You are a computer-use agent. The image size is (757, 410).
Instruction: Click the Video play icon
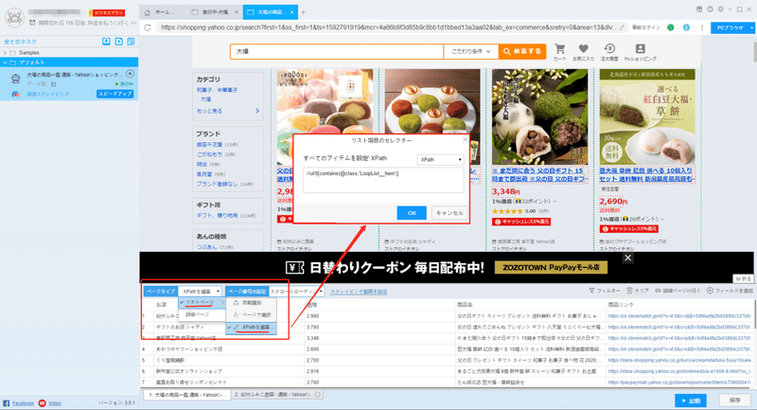tap(42, 403)
